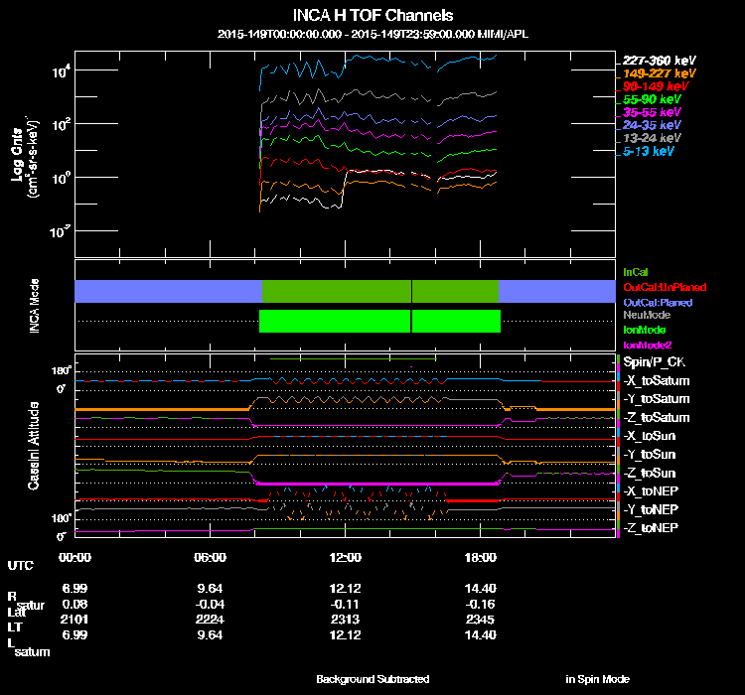Click the 227-360 keV legend label
The width and height of the screenshot is (745, 695).
click(x=659, y=61)
